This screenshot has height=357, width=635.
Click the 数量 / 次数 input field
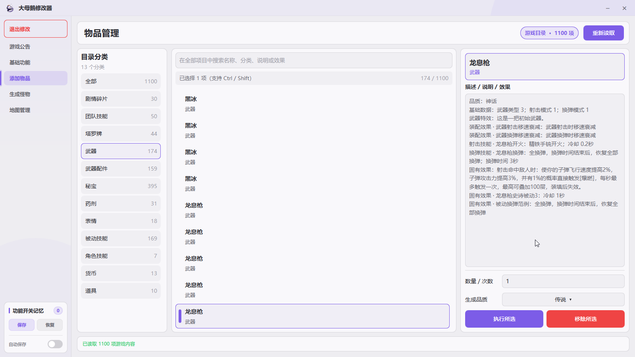click(563, 281)
